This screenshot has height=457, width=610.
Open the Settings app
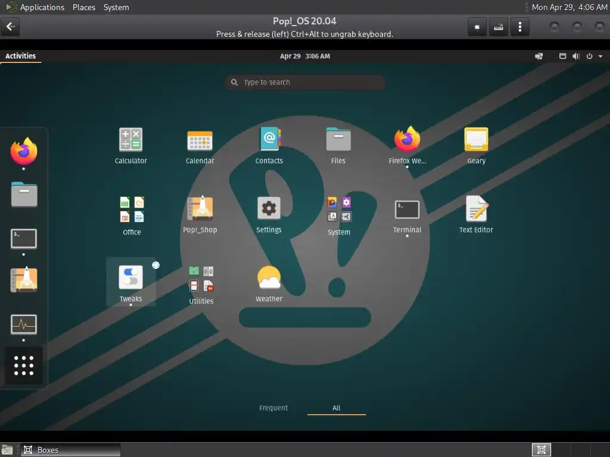pos(269,214)
